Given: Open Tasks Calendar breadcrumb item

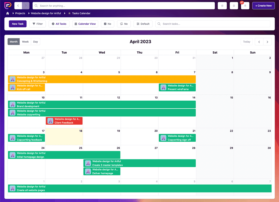Looking at the screenshot, I should point(81,13).
